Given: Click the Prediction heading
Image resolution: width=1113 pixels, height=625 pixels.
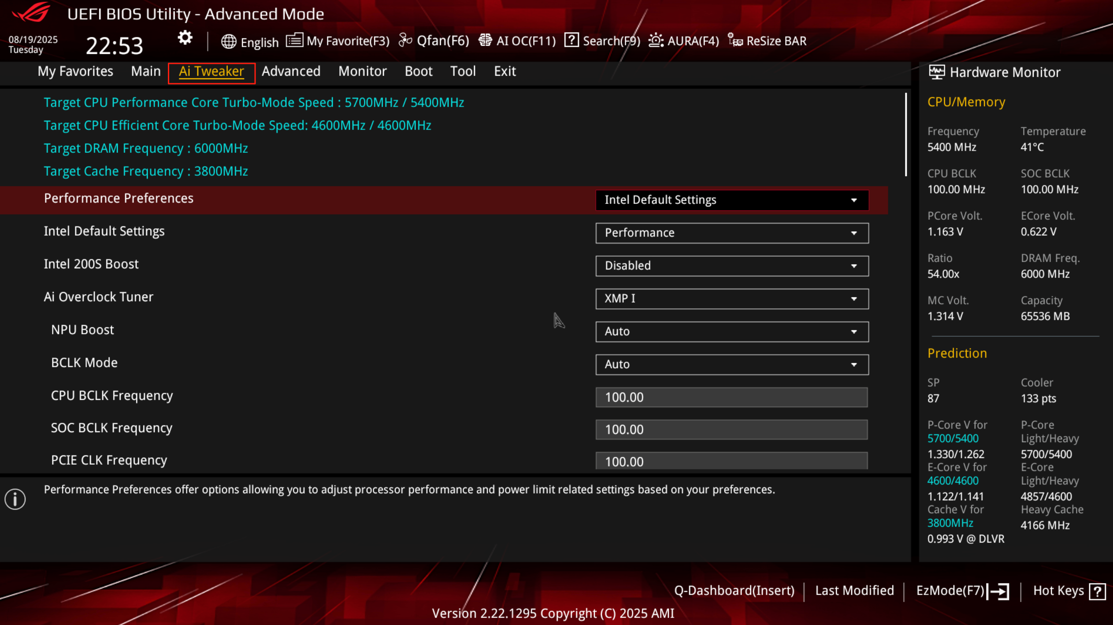Looking at the screenshot, I should click(957, 353).
